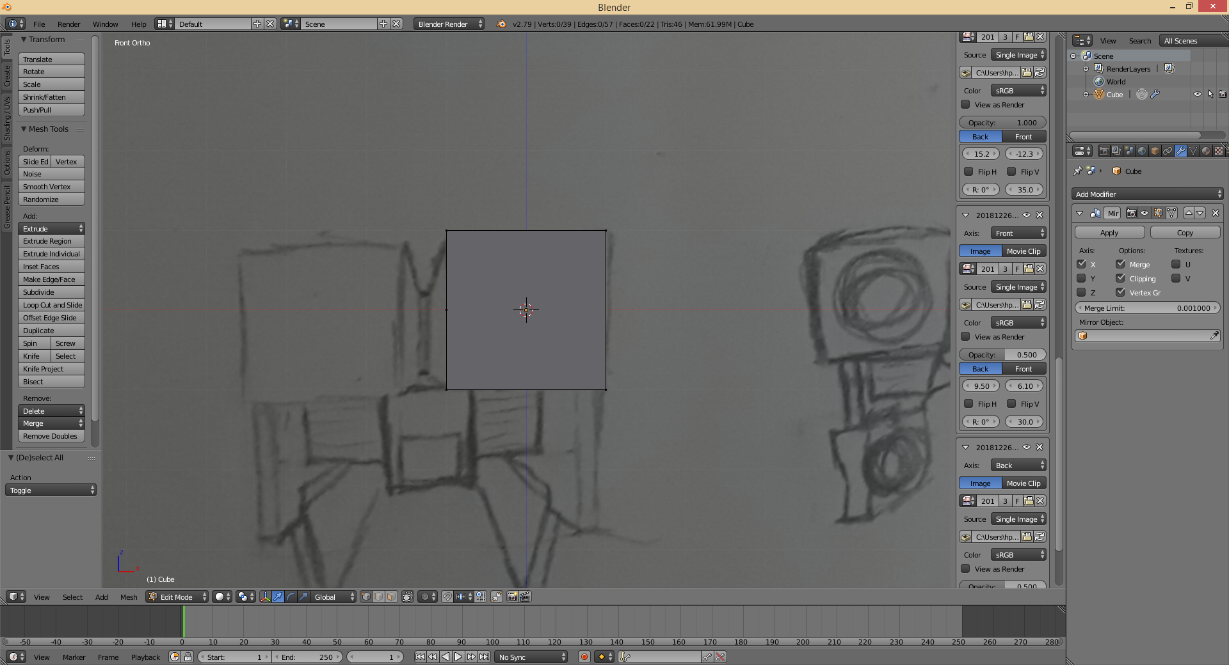Open the Texture checker properties tab
The width and height of the screenshot is (1229, 665).
pyautogui.click(x=1218, y=151)
